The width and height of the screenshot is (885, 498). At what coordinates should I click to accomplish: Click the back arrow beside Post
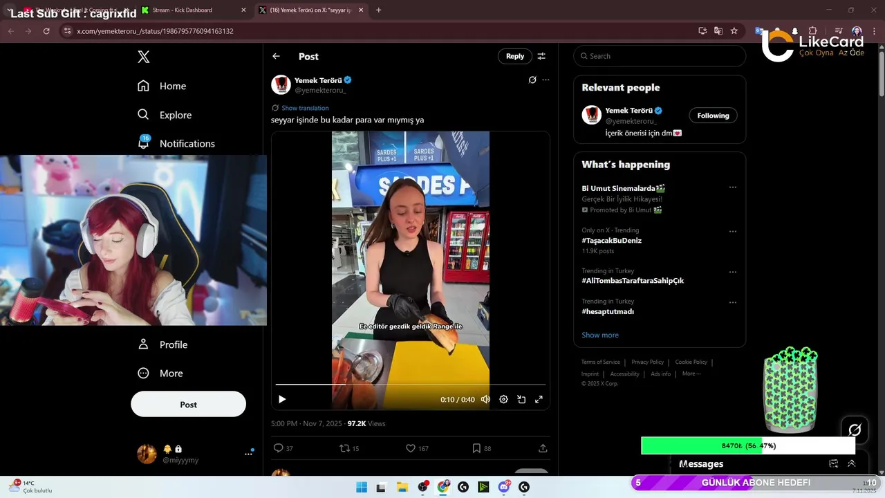click(x=276, y=56)
